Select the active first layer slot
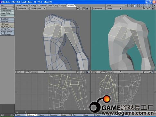 click(135, 5)
